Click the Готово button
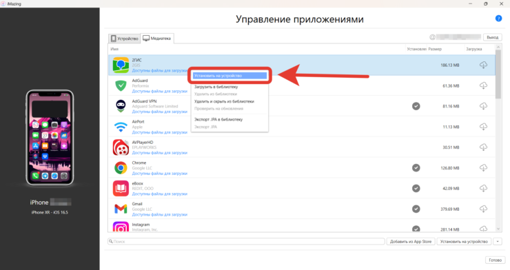Image resolution: width=510 pixels, height=270 pixels. 495,260
